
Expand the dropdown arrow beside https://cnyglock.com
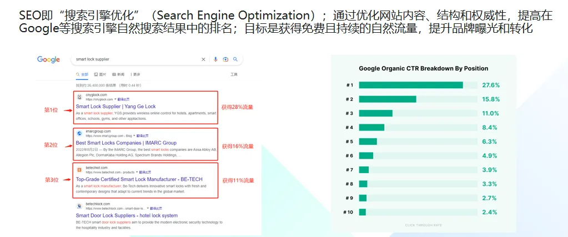click(x=115, y=99)
